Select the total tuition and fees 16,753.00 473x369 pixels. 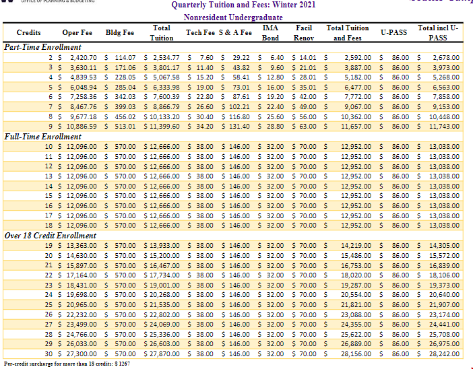(356, 265)
